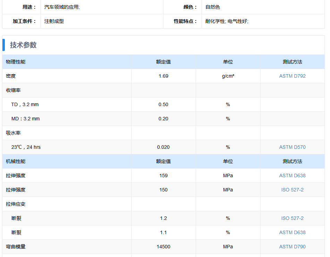Select the 物理性能 header cell

click(67, 62)
